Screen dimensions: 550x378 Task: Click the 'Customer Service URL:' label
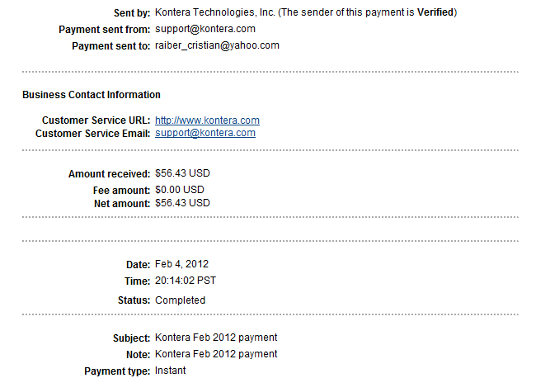(96, 120)
